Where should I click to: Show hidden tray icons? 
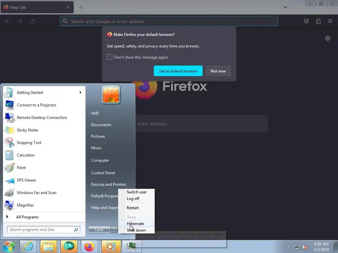click(x=288, y=247)
